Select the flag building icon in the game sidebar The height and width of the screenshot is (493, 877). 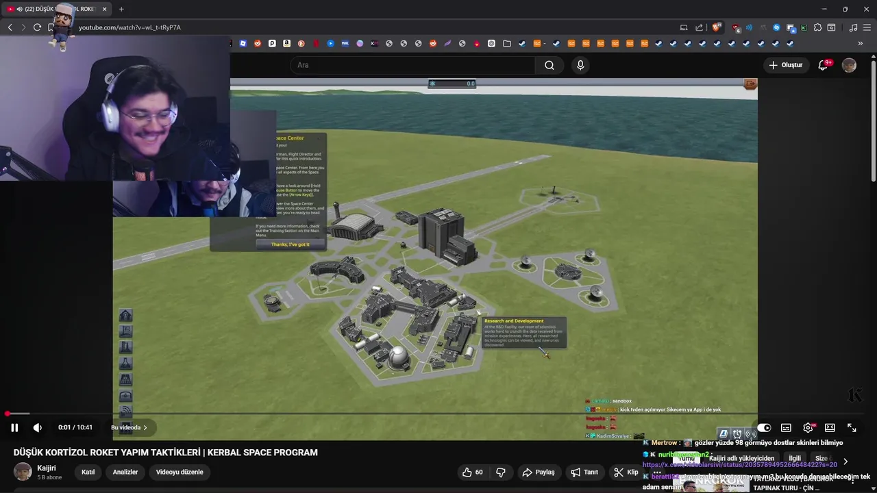click(125, 331)
